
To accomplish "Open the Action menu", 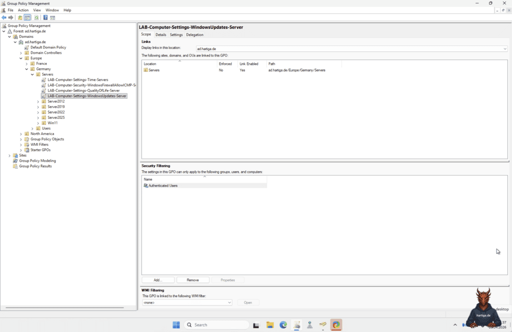I will [23, 9].
